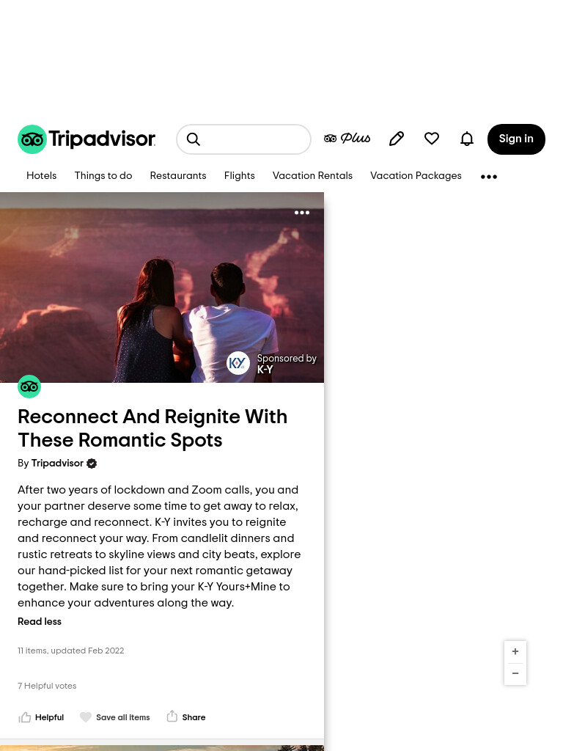
Task: Zoom in map with plus button
Action: (515, 651)
